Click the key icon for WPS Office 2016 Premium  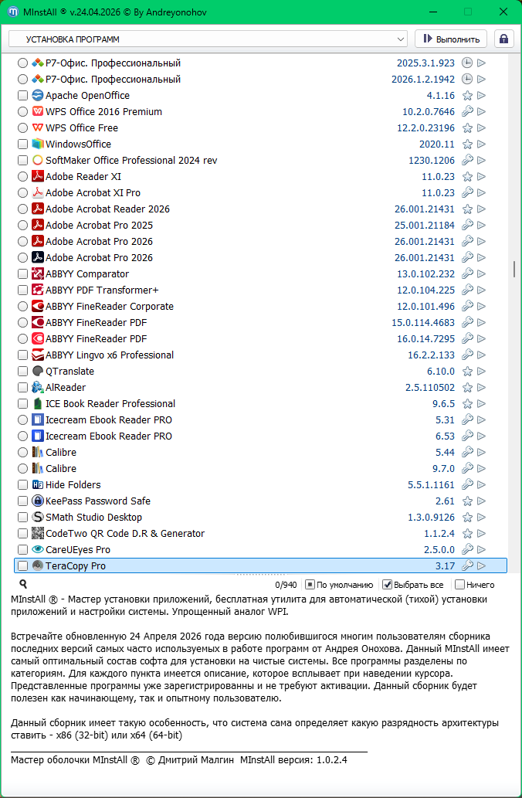467,112
